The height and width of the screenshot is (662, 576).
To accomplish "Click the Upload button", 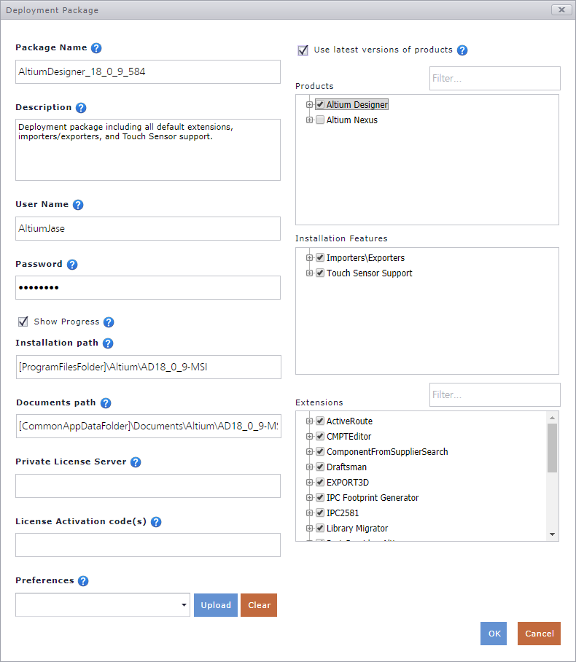I will 216,605.
